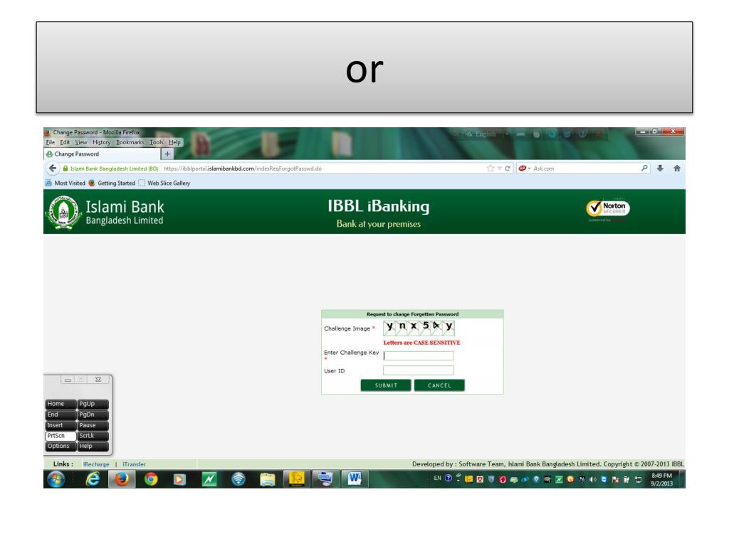
Task: Open the address bar history dropdown arrow
Action: pos(499,168)
